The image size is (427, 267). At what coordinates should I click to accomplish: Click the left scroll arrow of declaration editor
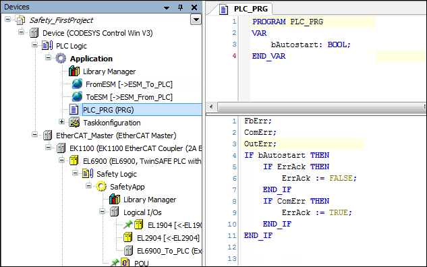[211, 107]
